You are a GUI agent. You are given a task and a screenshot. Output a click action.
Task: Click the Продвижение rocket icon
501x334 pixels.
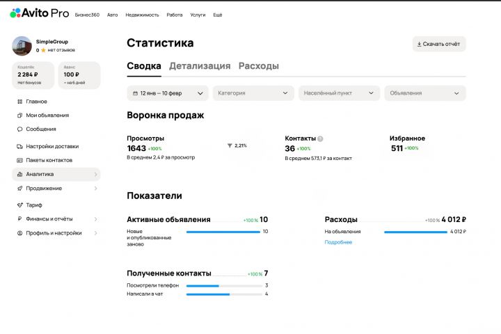point(19,189)
